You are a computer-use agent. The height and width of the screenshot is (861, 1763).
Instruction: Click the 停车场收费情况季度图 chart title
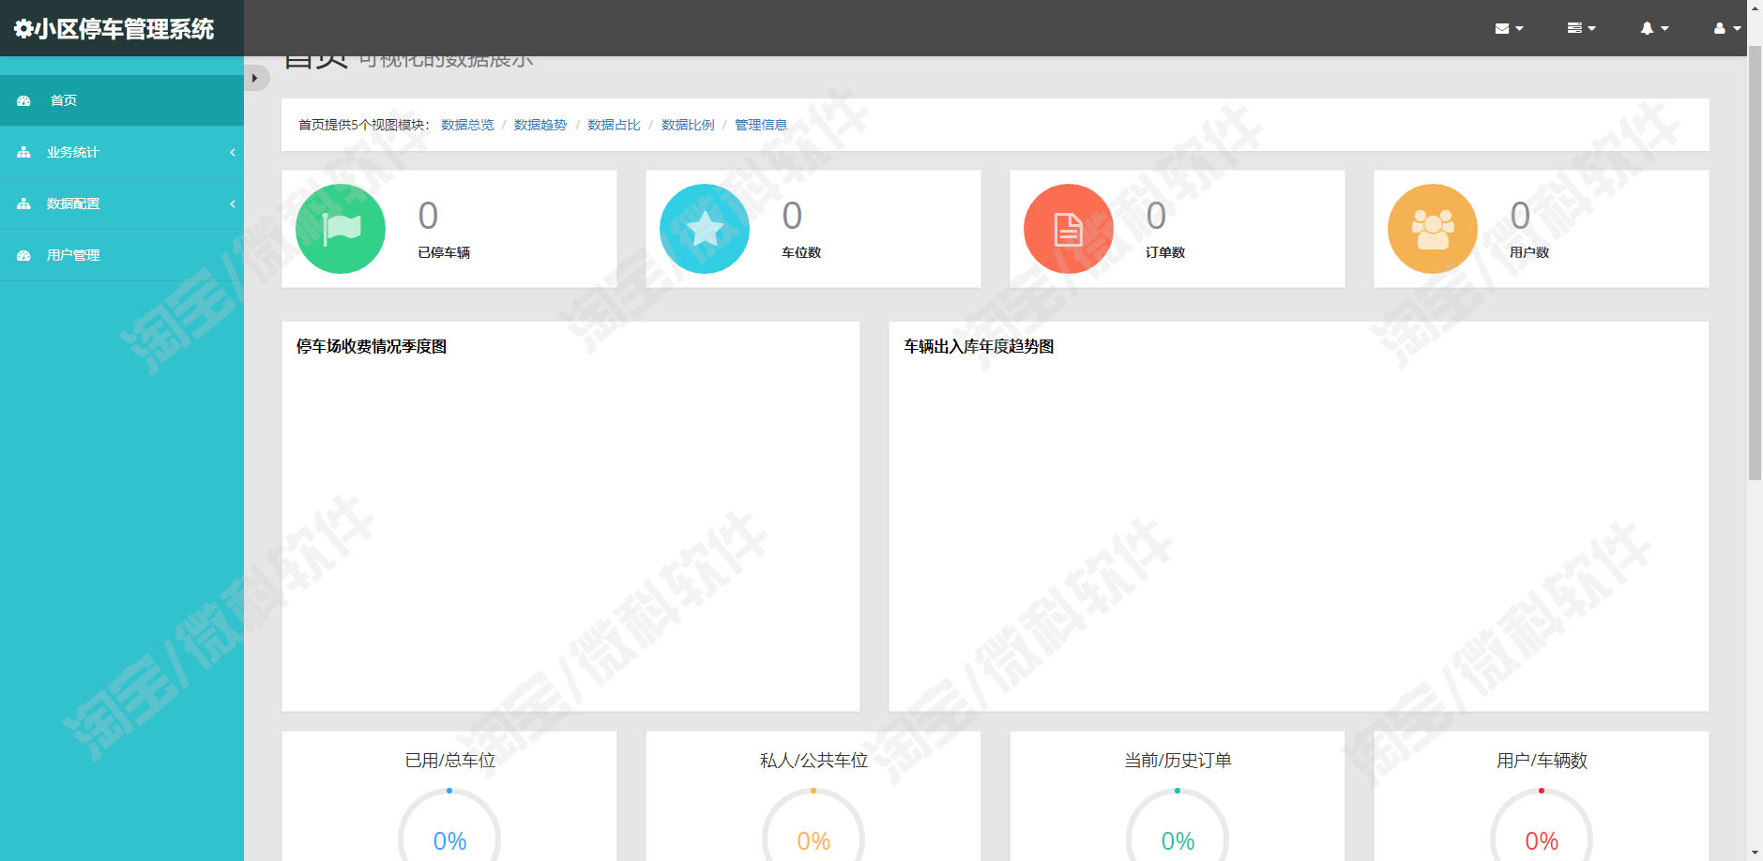372,346
